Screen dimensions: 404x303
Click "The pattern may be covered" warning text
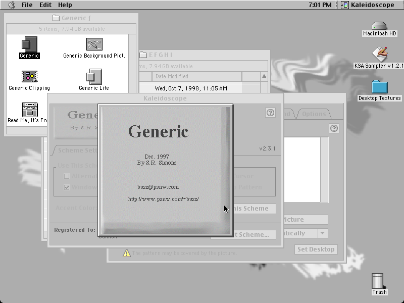point(184,253)
